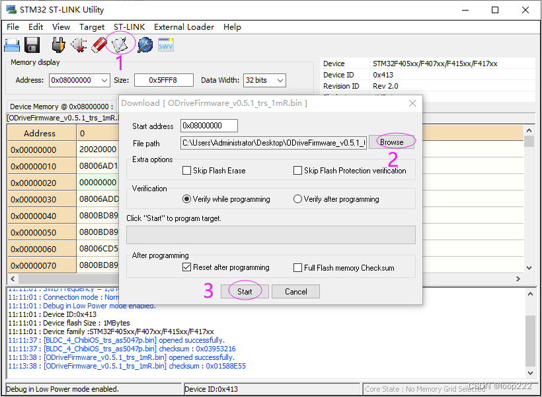This screenshot has height=397, width=542.
Task: Click the Full chip erase eraser icon
Action: [100, 45]
